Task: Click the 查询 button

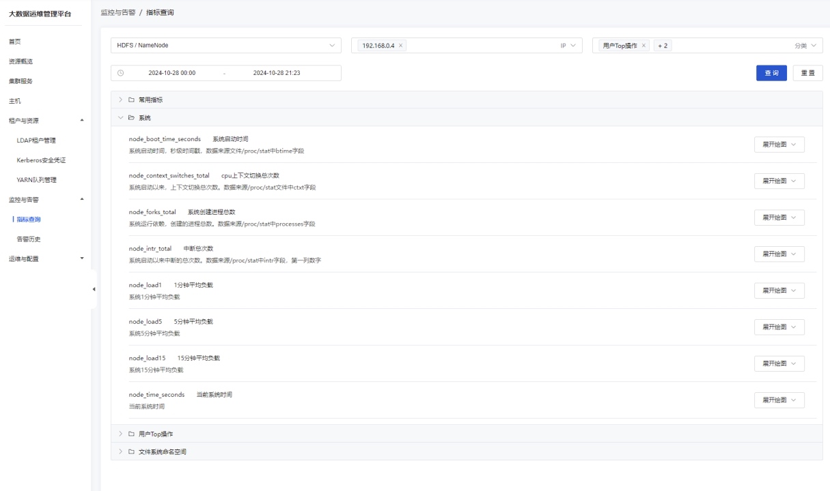Action: tap(771, 73)
